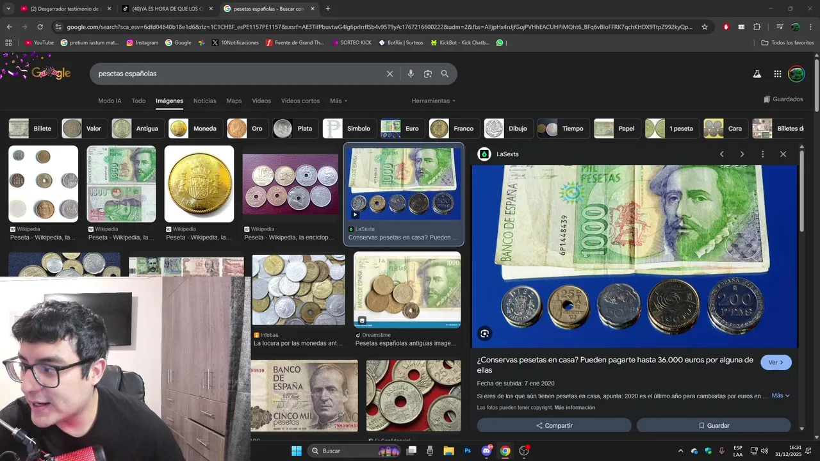
Task: Show hidden system tray icons chevron
Action: 680,451
